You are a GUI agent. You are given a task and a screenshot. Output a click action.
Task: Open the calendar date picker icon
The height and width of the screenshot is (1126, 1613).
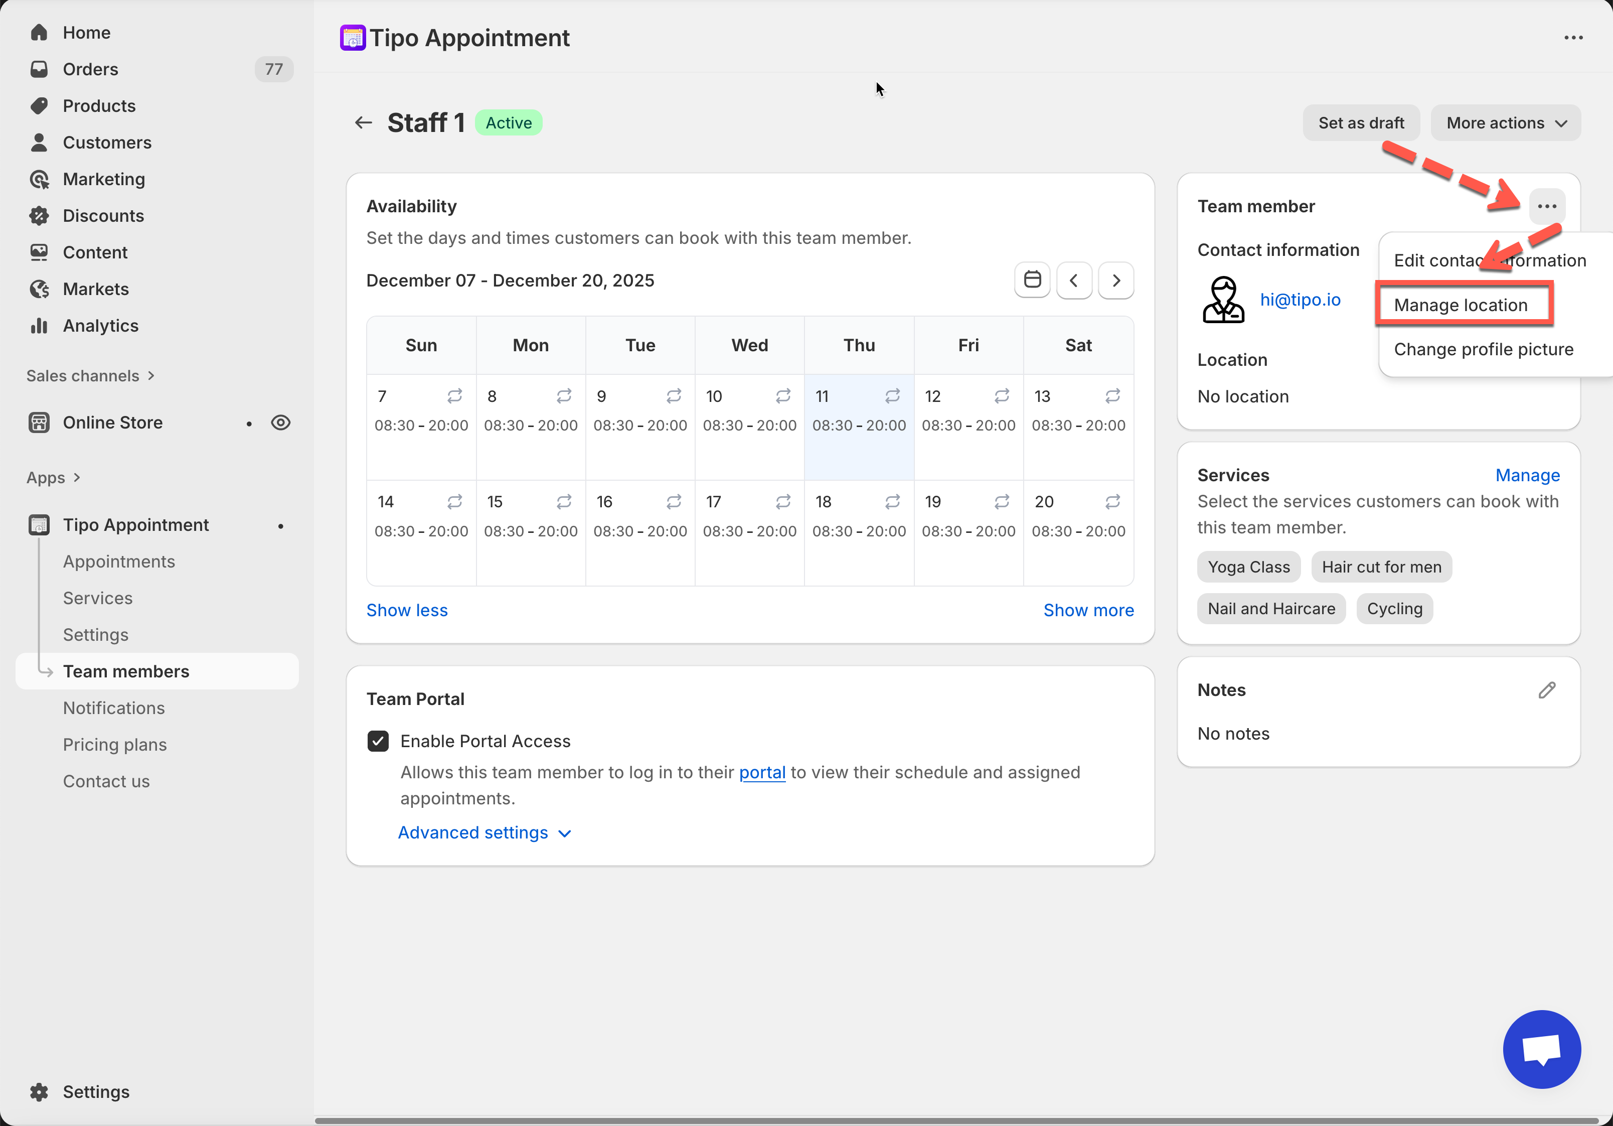(1032, 280)
